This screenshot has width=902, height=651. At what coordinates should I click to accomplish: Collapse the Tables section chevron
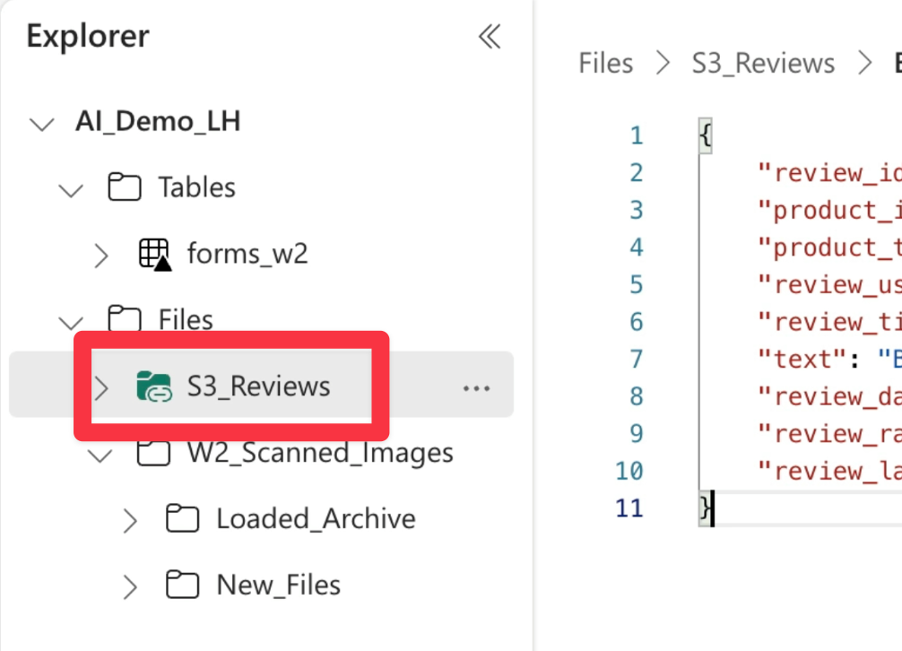71,188
